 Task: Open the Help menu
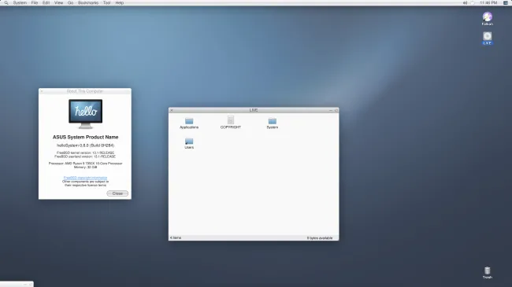[120, 2]
